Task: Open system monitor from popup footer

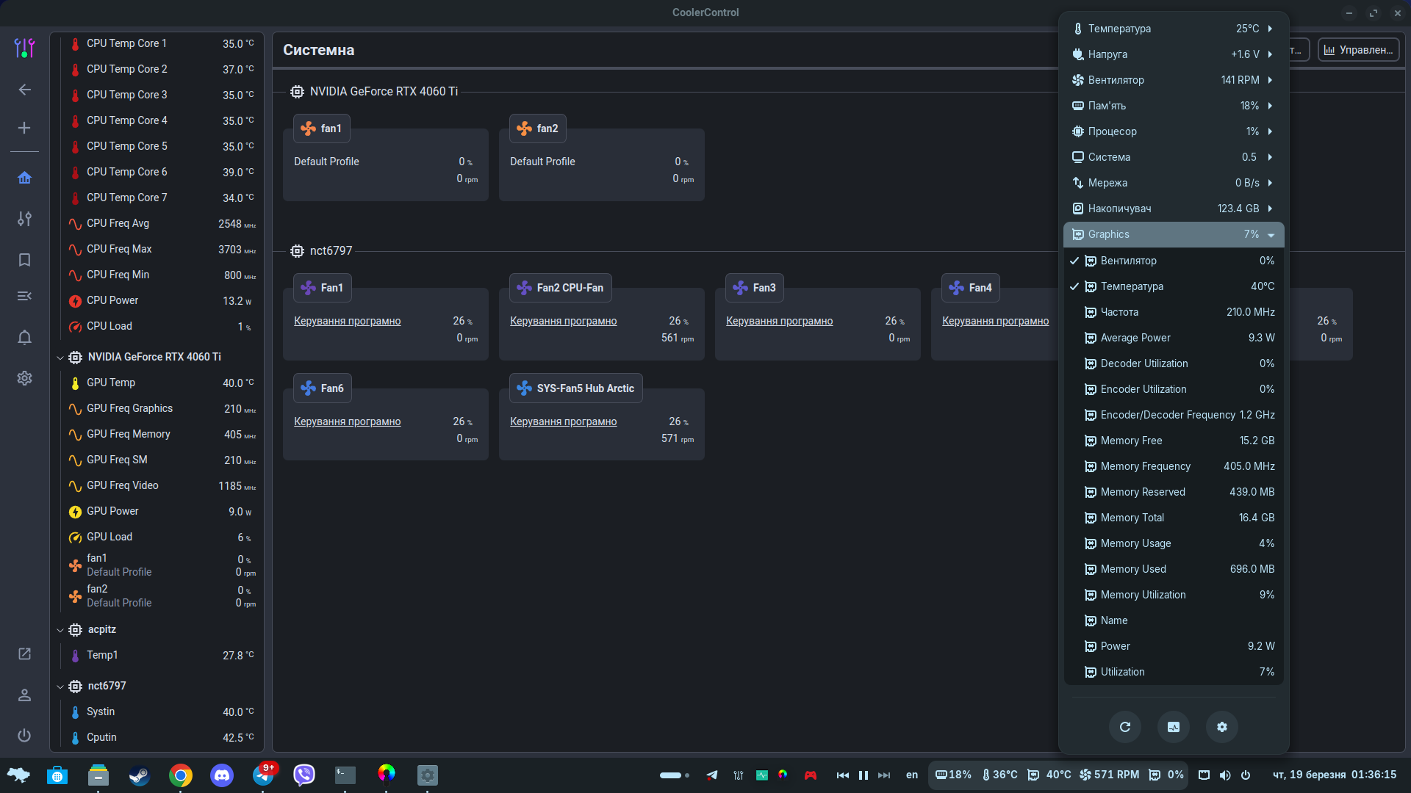Action: (1173, 727)
